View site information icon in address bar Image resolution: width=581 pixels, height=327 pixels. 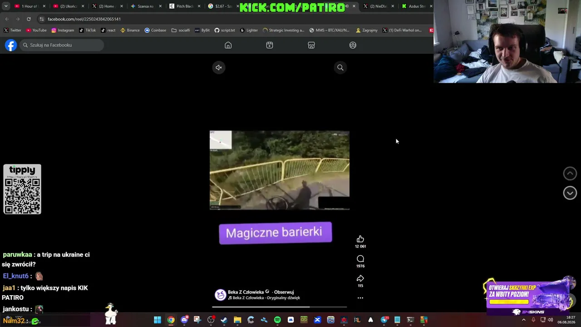click(42, 19)
